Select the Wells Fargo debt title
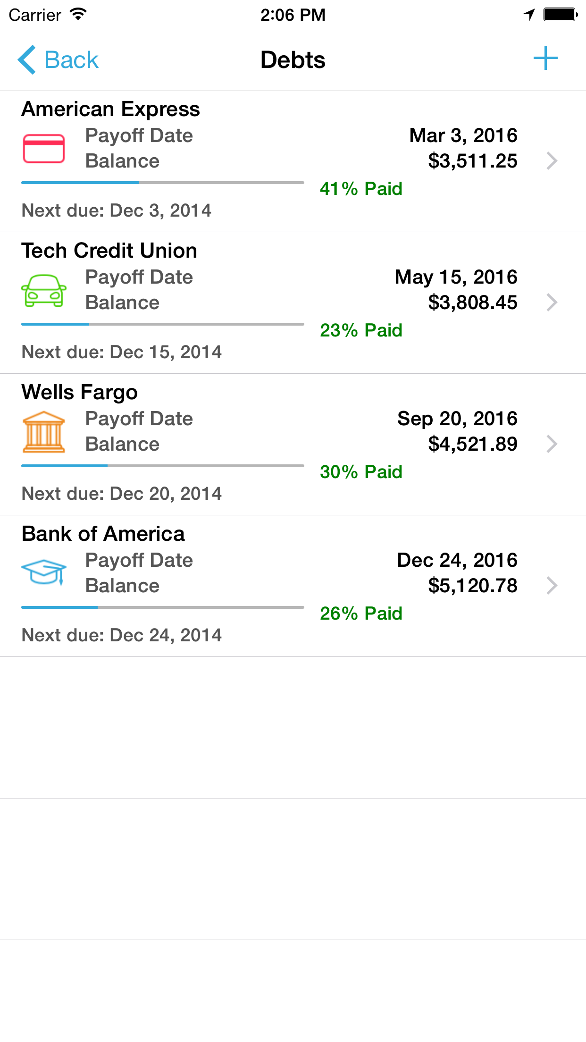Screen dimensions: 586x1042 click(80, 392)
